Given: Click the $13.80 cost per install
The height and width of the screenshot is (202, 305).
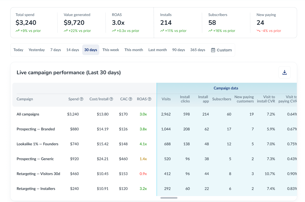Looking at the screenshot, I should tap(103, 114).
